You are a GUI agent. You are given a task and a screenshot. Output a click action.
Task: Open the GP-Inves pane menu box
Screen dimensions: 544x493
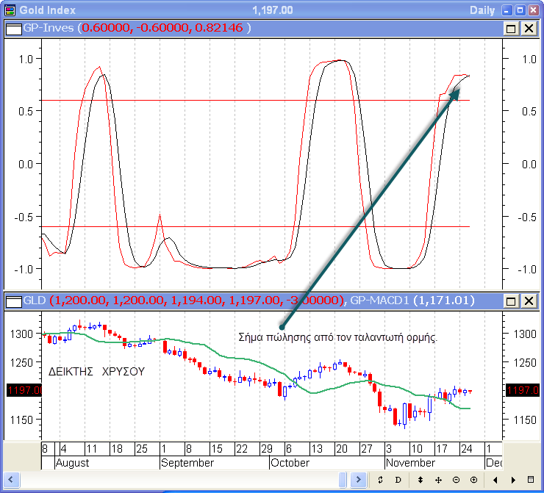click(x=14, y=28)
